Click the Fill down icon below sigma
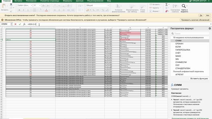This screenshot has height=119, width=212. coord(166,8)
